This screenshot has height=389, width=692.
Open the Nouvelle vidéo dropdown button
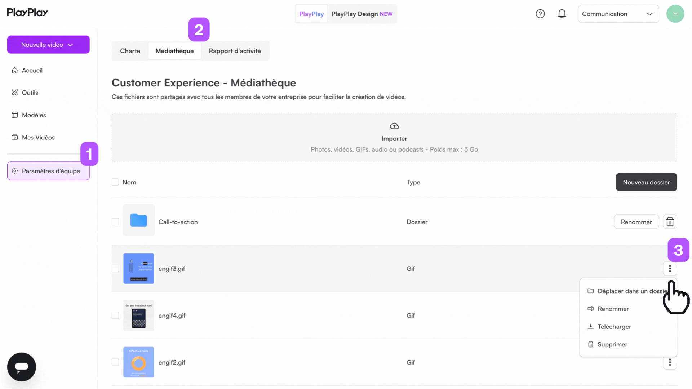tap(48, 45)
